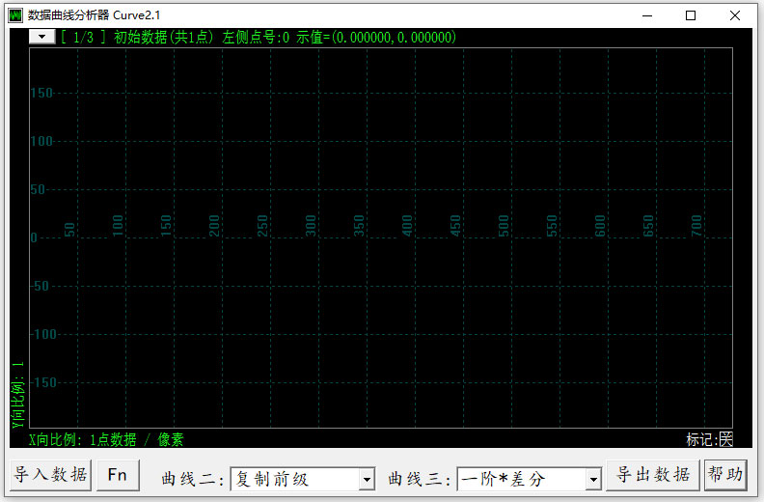Click the X-axis label 700

click(696, 225)
